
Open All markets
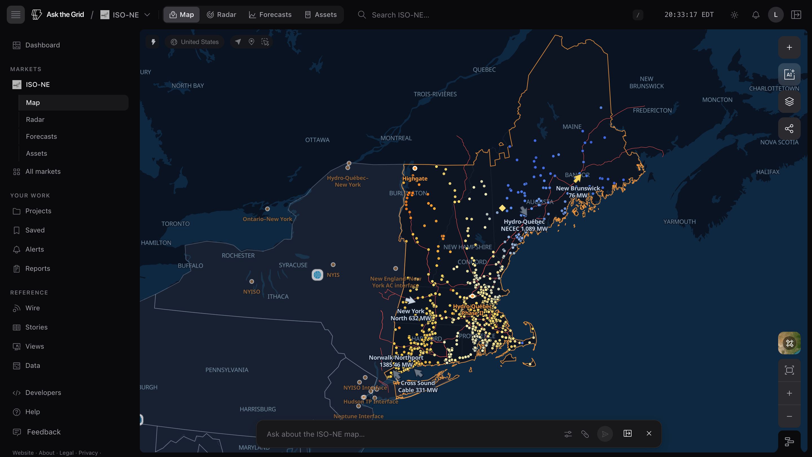43,172
